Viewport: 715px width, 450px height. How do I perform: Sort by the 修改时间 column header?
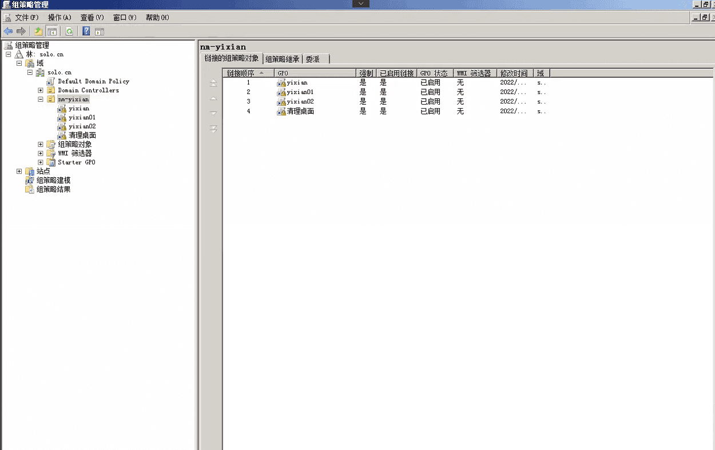515,73
